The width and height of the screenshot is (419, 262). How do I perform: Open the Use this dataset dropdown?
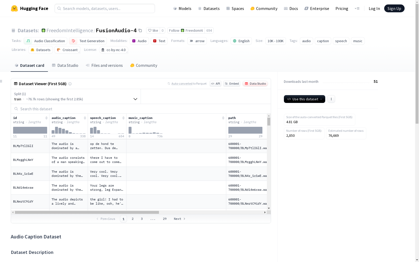click(305, 99)
